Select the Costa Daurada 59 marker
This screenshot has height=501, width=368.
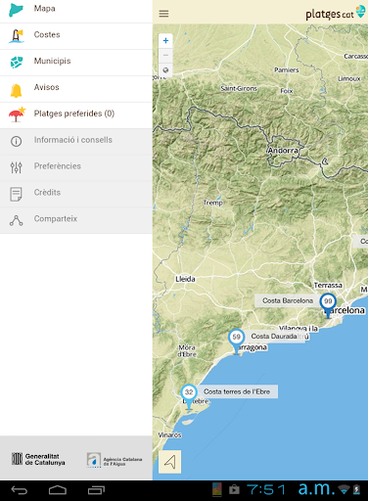tap(236, 341)
